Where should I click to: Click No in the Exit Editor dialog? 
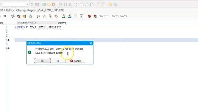pos(58,61)
